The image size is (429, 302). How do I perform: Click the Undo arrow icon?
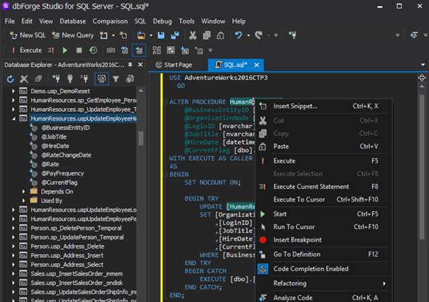pos(238,35)
